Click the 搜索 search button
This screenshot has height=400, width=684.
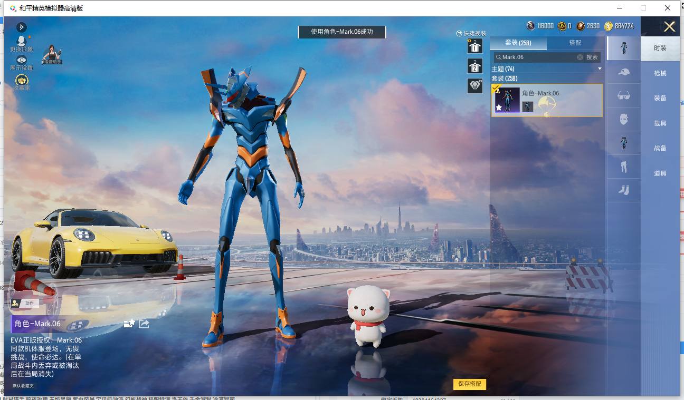coord(592,57)
